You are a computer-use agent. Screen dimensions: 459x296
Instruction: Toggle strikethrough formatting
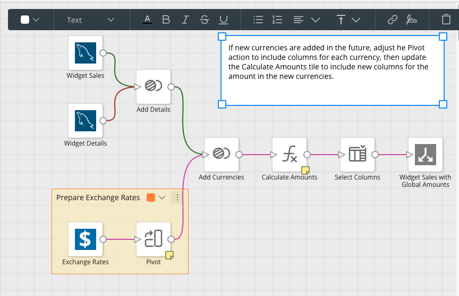205,20
